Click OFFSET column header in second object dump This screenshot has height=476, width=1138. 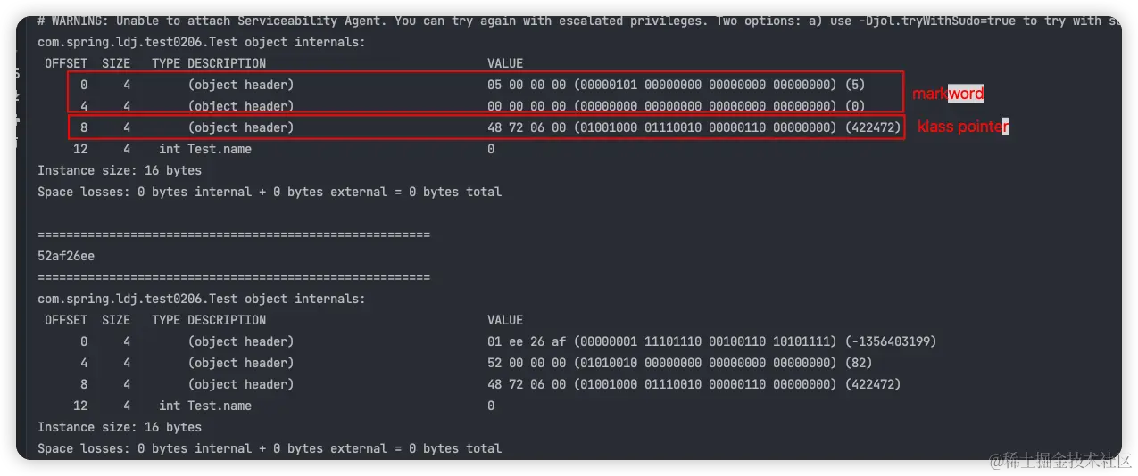click(66, 320)
